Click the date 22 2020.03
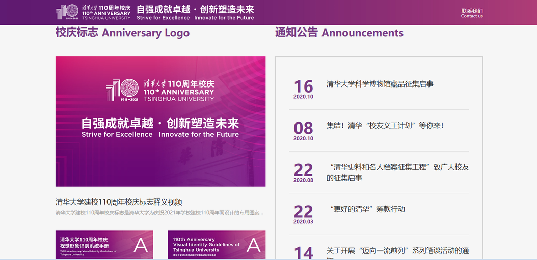The width and height of the screenshot is (537, 260). click(x=303, y=215)
